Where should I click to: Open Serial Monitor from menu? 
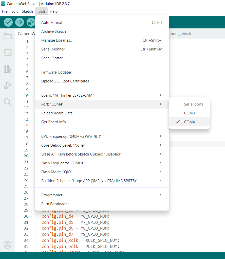102,49
